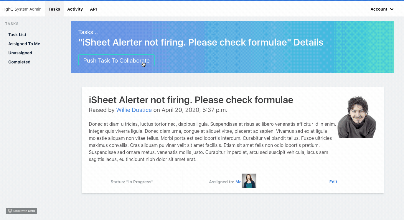This screenshot has height=220, width=404.
Task: Click the assignee avatar thumbnail
Action: (249, 181)
